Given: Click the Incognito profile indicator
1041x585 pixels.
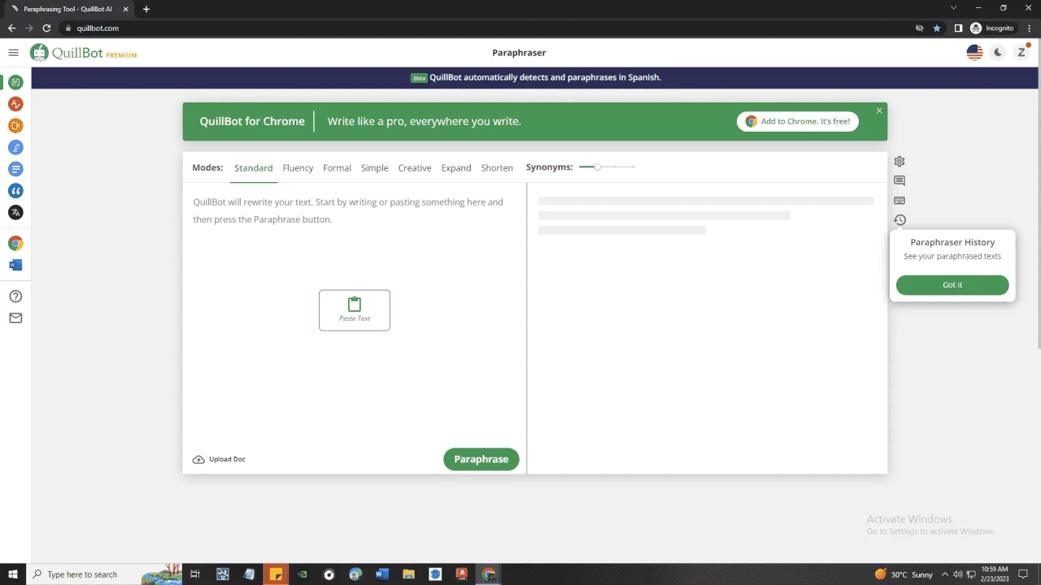Looking at the screenshot, I should pos(992,28).
